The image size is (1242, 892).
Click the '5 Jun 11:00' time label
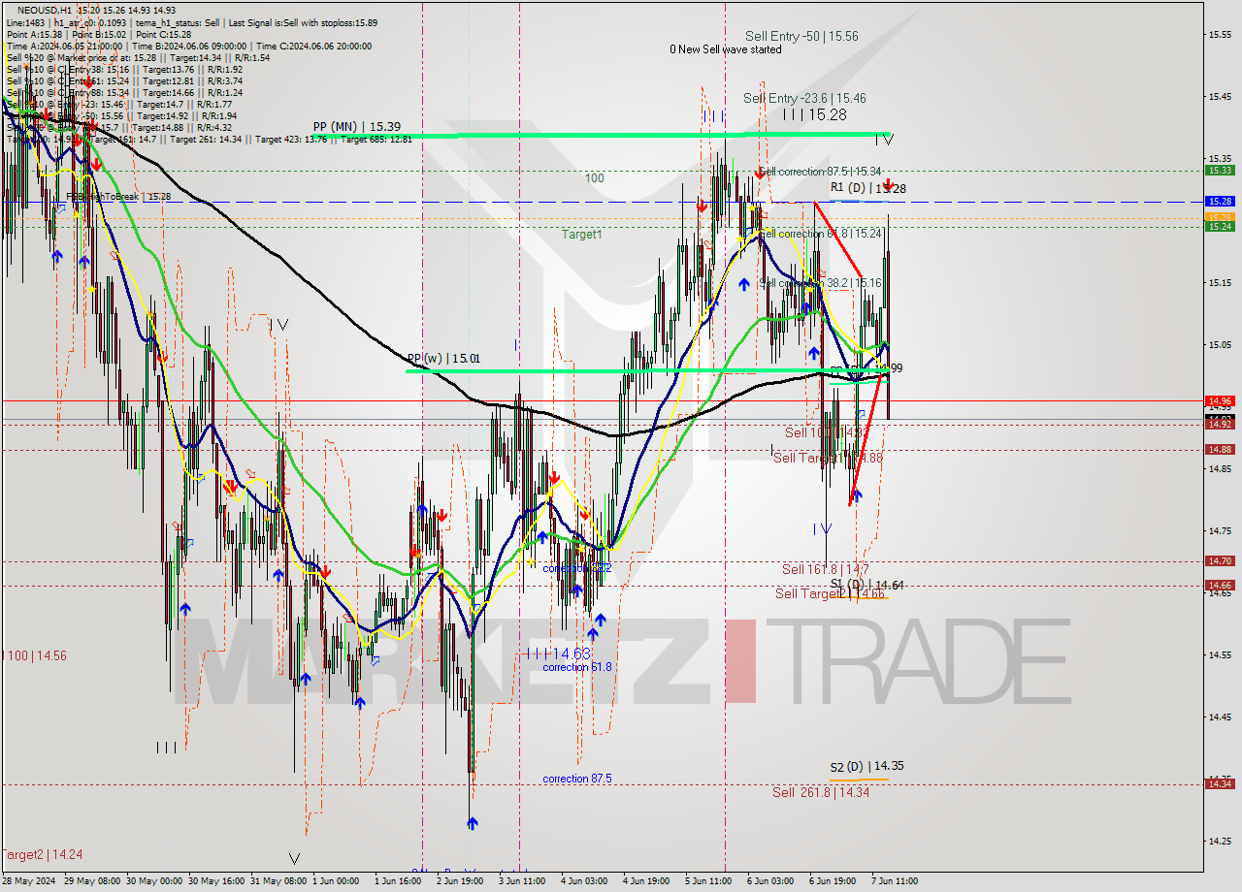pyautogui.click(x=708, y=881)
